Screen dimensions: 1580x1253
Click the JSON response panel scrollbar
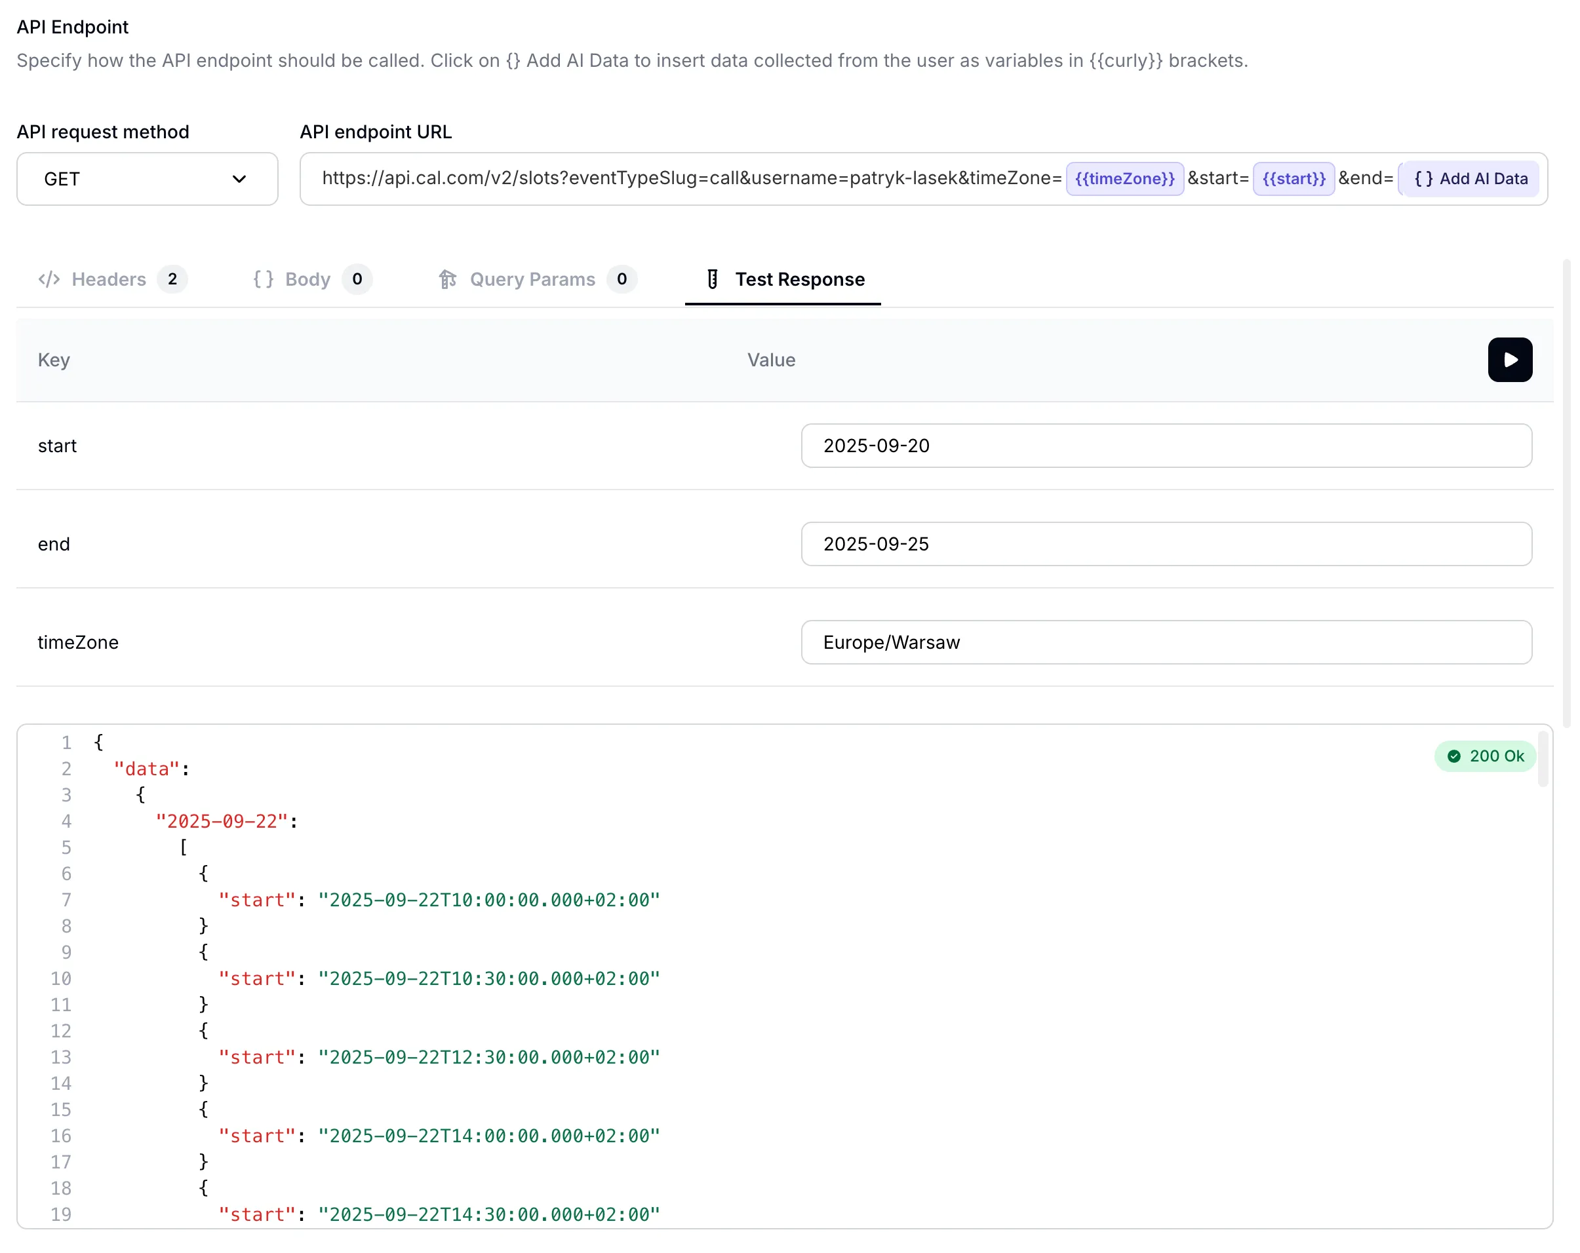pyautogui.click(x=1542, y=759)
